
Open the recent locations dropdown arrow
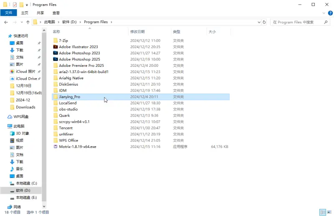[21, 22]
